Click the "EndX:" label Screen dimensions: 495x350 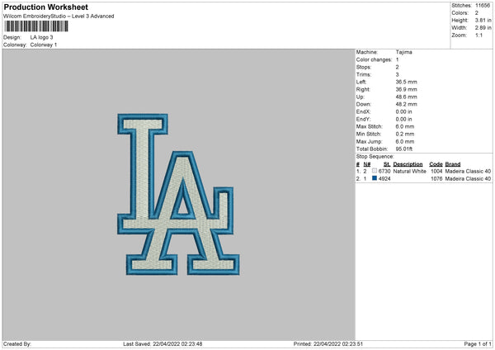pyautogui.click(x=363, y=111)
